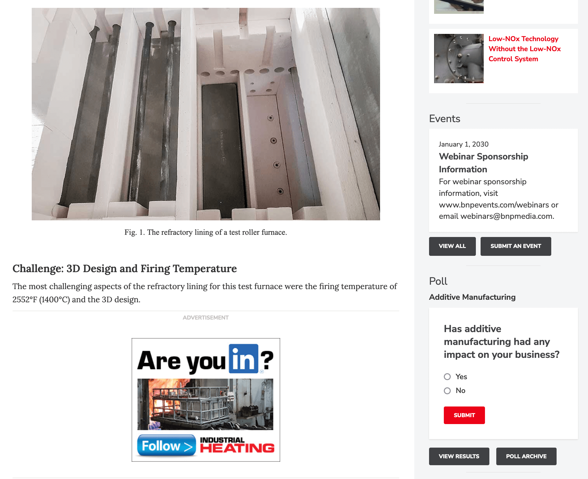This screenshot has width=588, height=479.
Task: Click Submit an Event button
Action: (516, 246)
